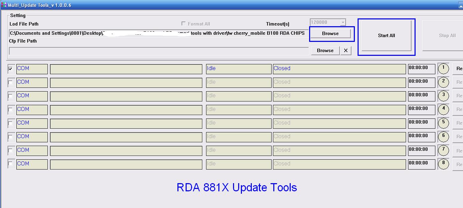Click Browse next to Cfp File Path
Viewport: 463px width, 208px height.
point(325,50)
